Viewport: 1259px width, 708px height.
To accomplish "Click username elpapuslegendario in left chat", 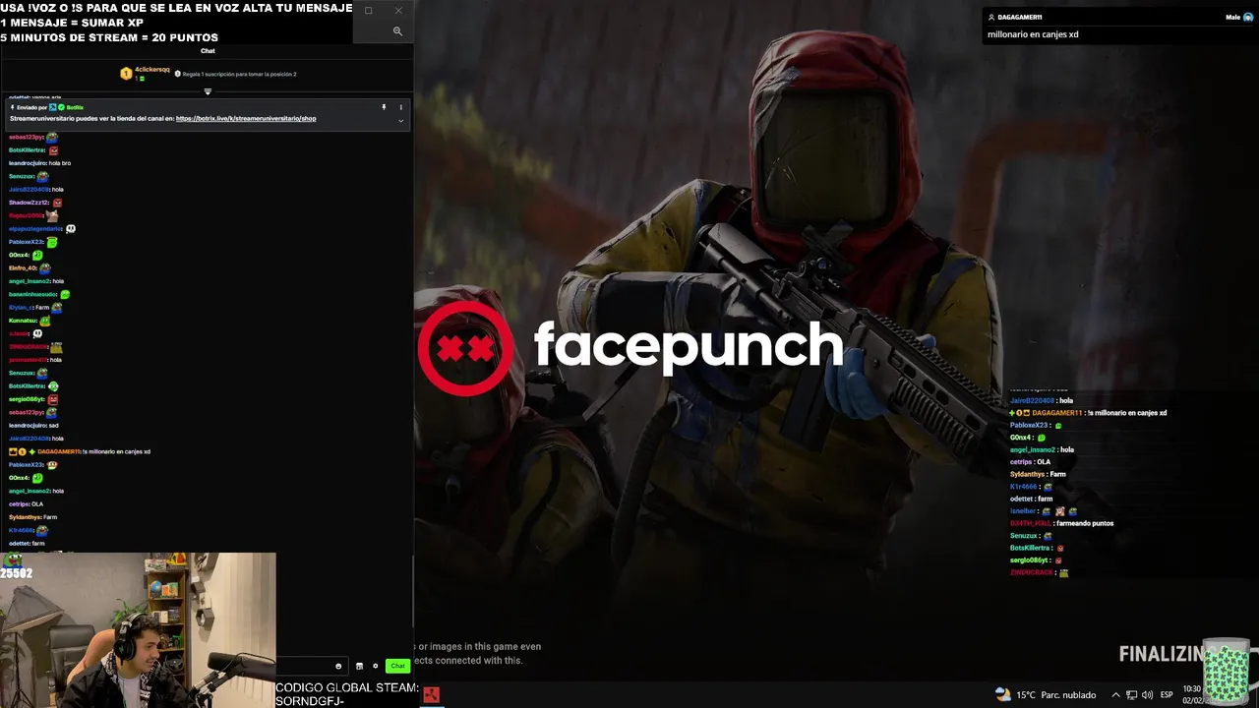I will pos(35,228).
